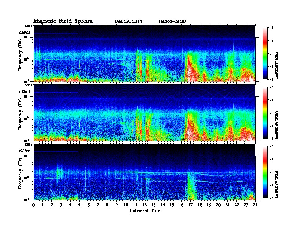Click hour "21" on the Universal Time axis

[x=228, y=205]
